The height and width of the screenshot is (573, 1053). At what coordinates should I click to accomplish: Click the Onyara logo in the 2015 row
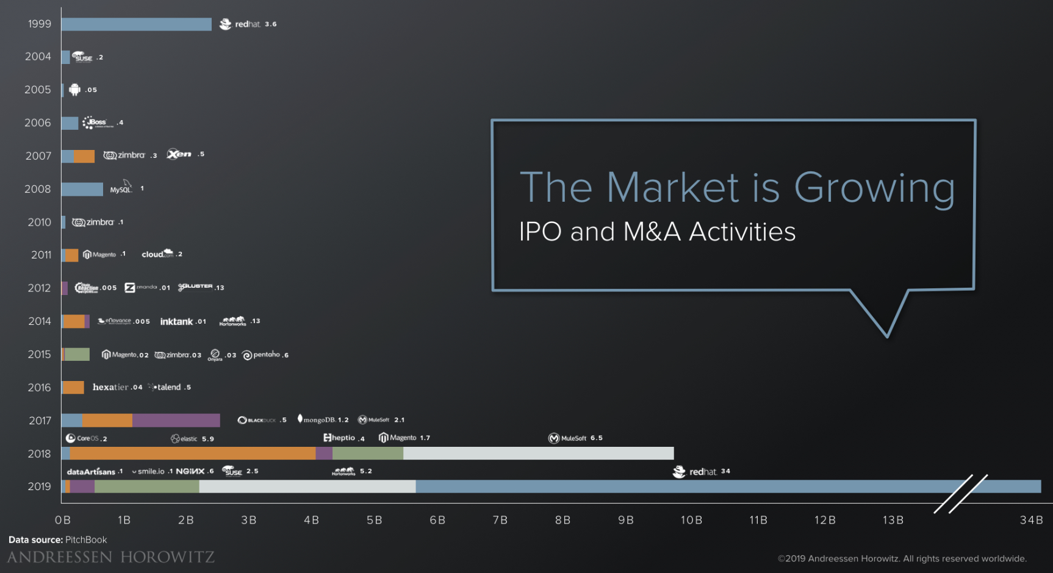pos(215,355)
